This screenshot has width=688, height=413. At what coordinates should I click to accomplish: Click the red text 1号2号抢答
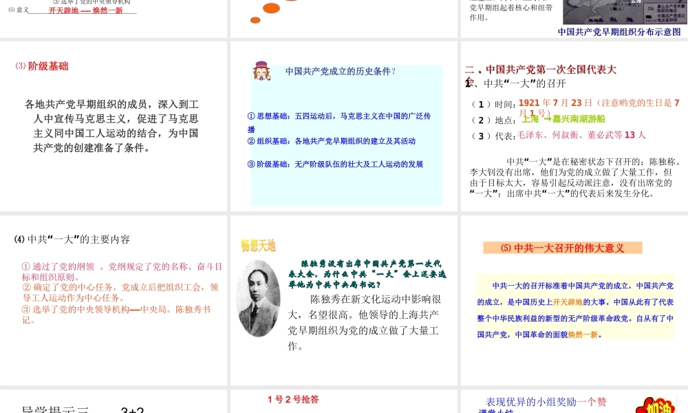(x=293, y=399)
